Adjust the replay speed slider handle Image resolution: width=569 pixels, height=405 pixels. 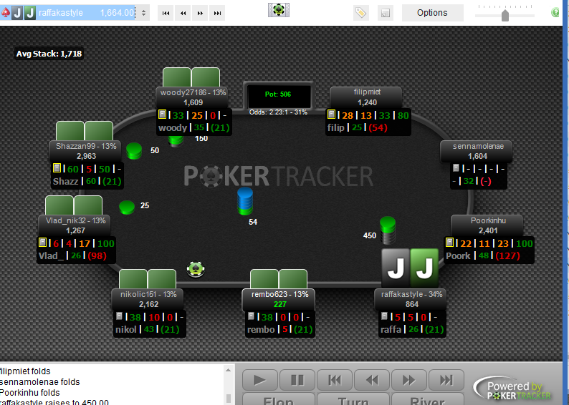pyautogui.click(x=505, y=16)
